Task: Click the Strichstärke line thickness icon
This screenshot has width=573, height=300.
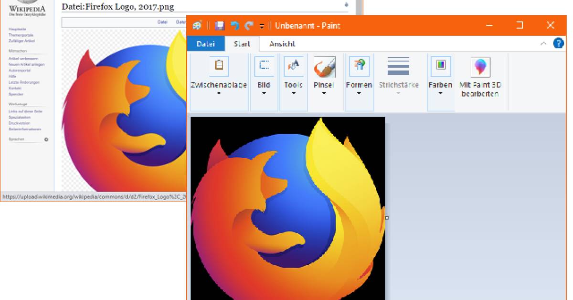Action: coord(398,66)
